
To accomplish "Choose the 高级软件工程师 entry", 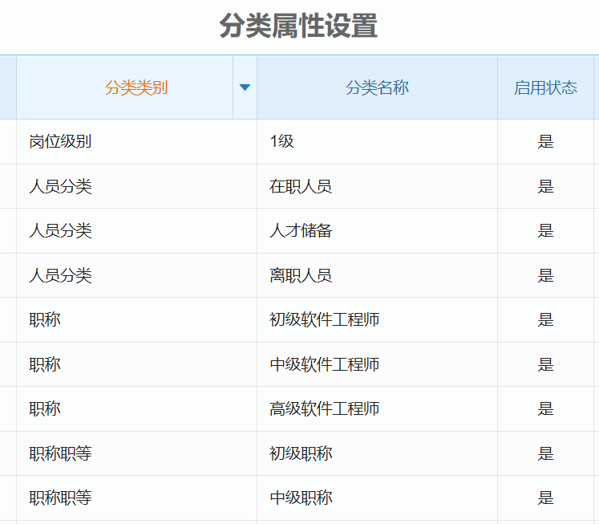I will point(324,409).
